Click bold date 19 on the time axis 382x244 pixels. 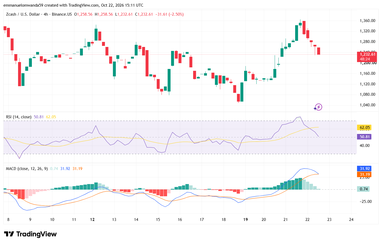pyautogui.click(x=246, y=220)
